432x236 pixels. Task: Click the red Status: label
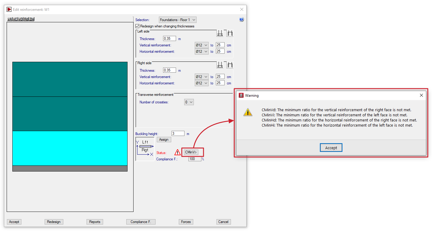(161, 153)
